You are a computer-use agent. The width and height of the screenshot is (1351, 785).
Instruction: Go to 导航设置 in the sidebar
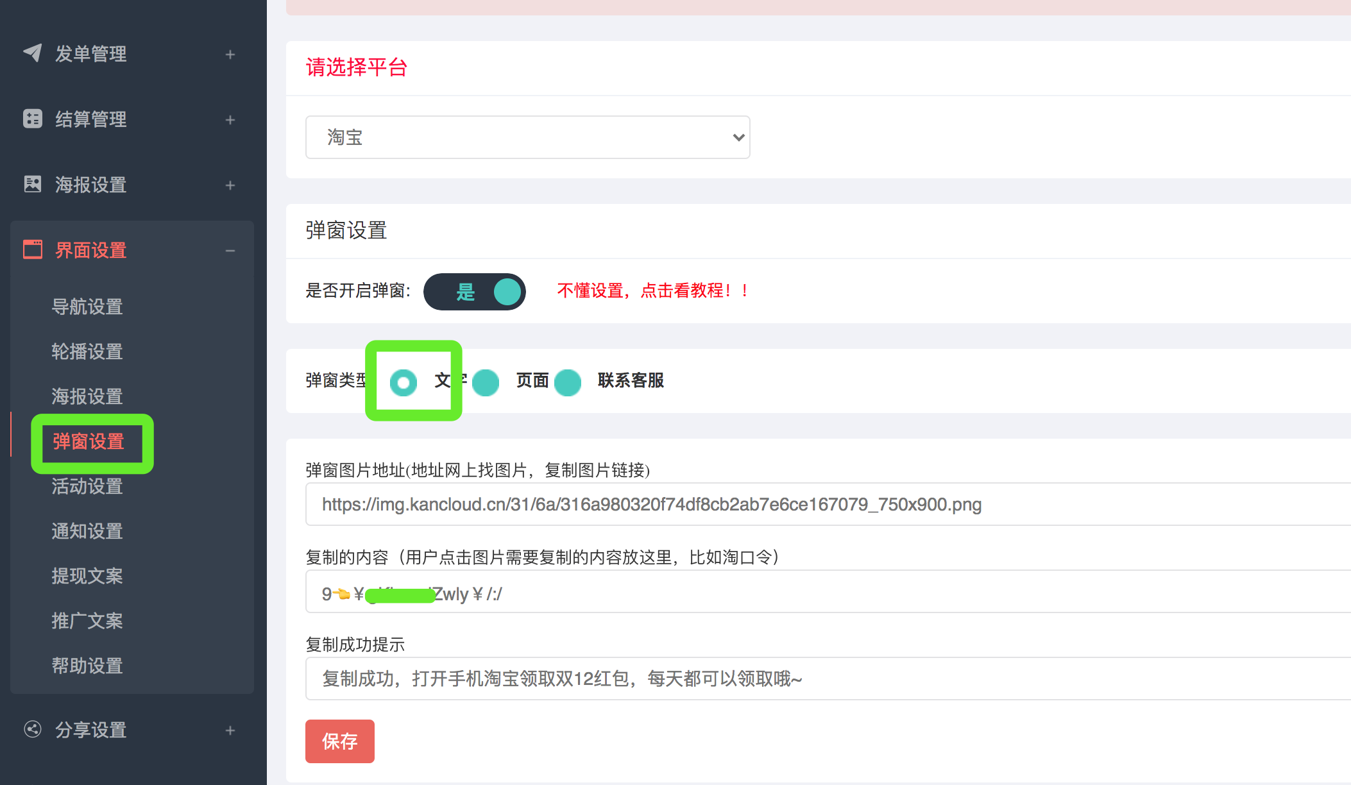[x=87, y=307]
